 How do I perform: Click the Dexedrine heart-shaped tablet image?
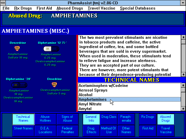coord(54,85)
